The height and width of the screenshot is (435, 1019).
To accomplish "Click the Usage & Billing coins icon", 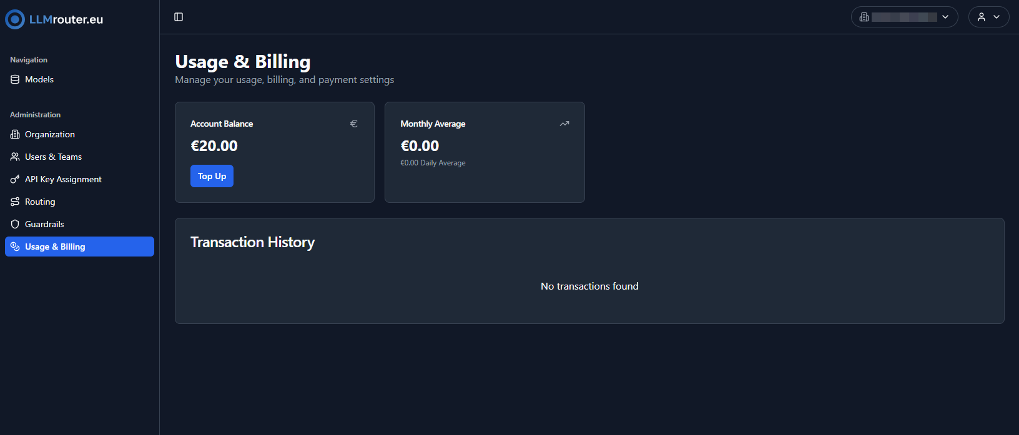I will coord(15,247).
